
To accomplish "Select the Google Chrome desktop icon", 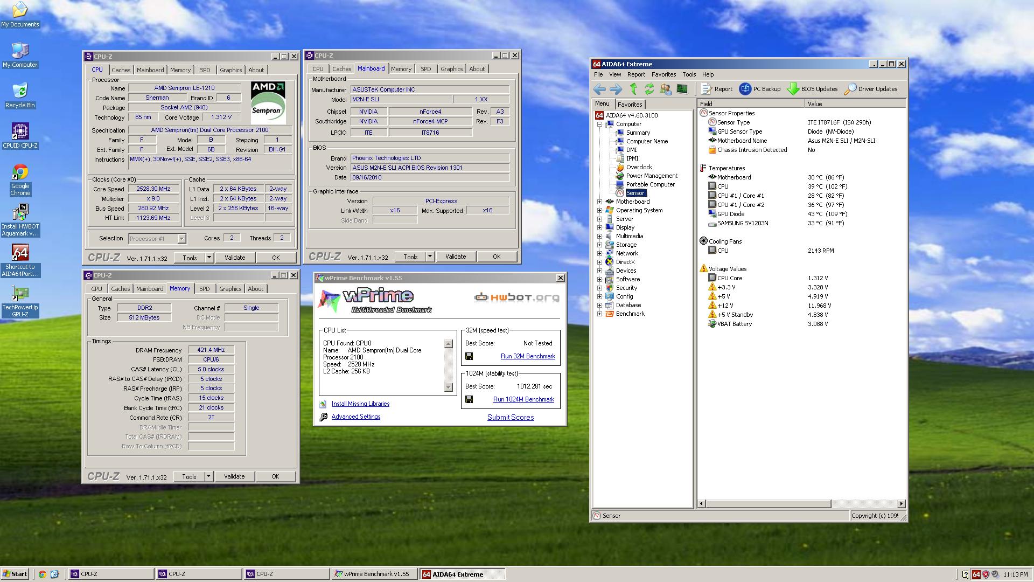I will click(x=20, y=180).
